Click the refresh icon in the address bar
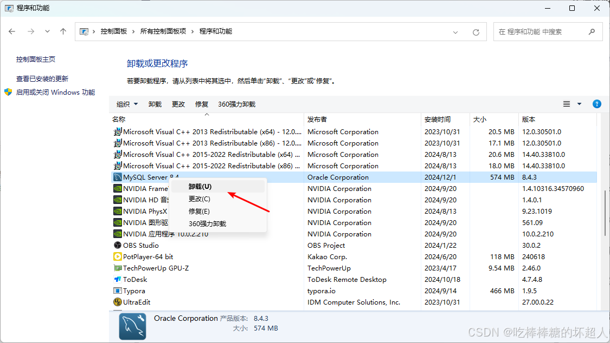The image size is (610, 343). coord(476,31)
